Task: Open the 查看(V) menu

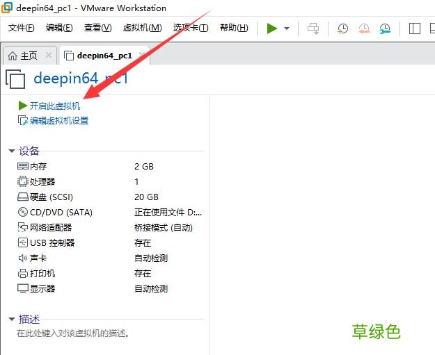Action: tap(97, 28)
